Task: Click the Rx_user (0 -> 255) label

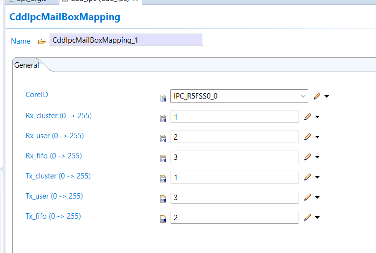Action: click(x=54, y=136)
